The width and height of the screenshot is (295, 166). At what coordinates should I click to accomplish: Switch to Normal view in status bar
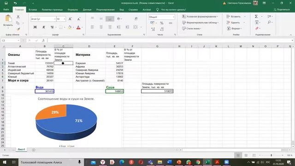(238, 155)
